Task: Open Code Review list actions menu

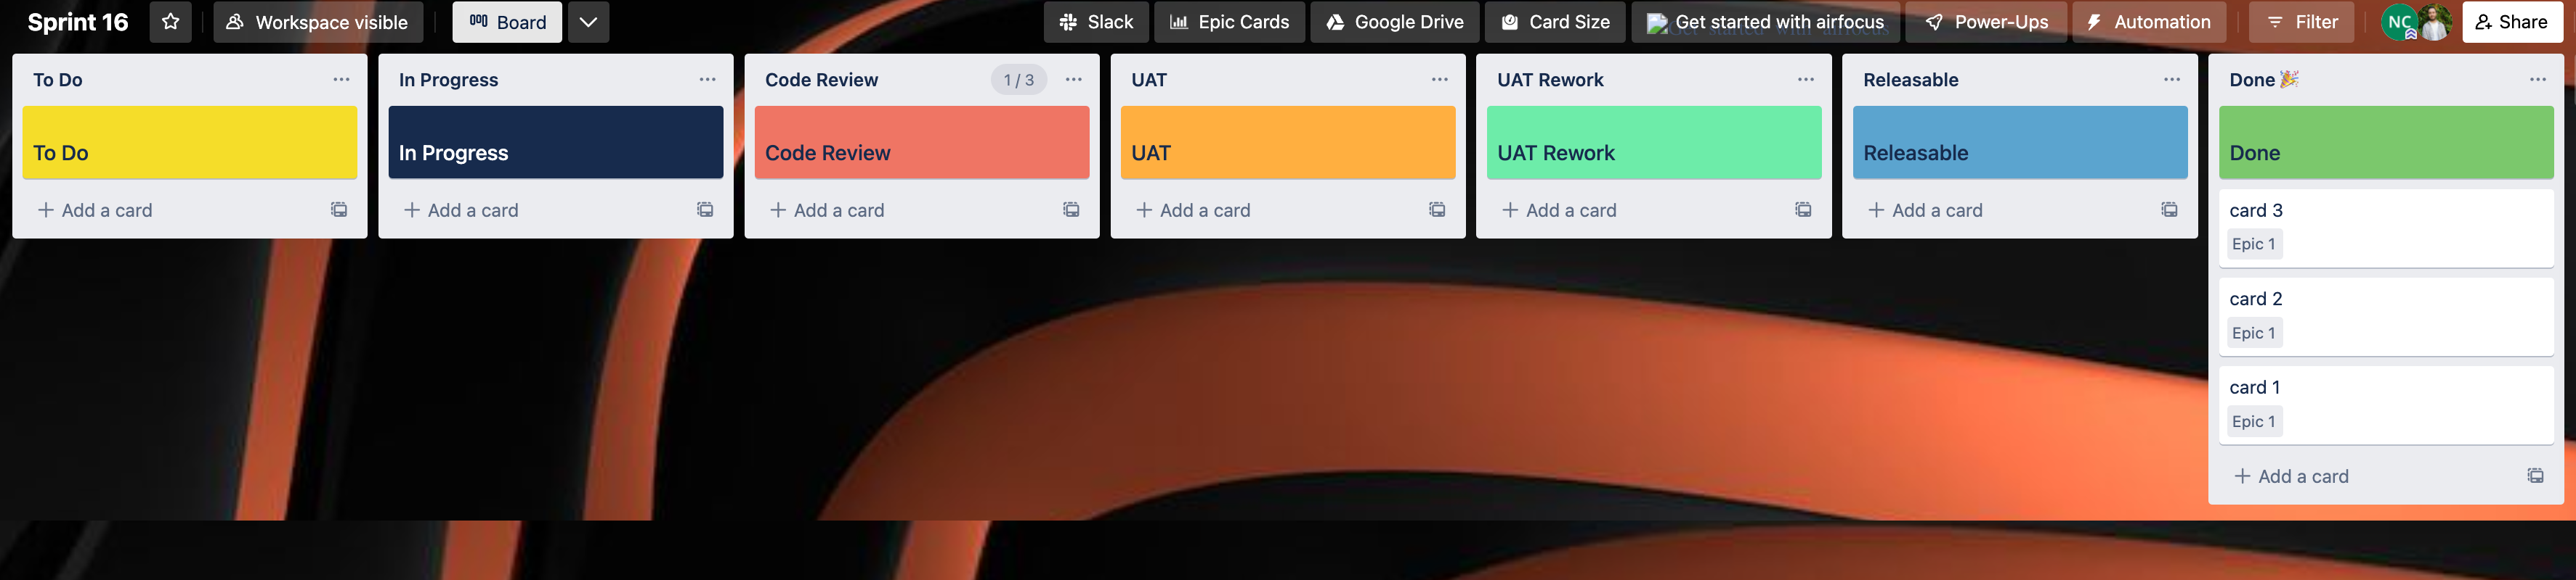Action: click(x=1073, y=80)
